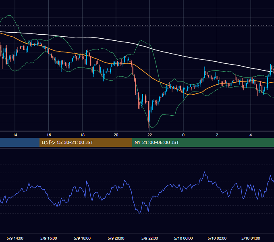274x242 pixels.
Task: Click the 5/9 16:00 time label
Action: [49, 238]
